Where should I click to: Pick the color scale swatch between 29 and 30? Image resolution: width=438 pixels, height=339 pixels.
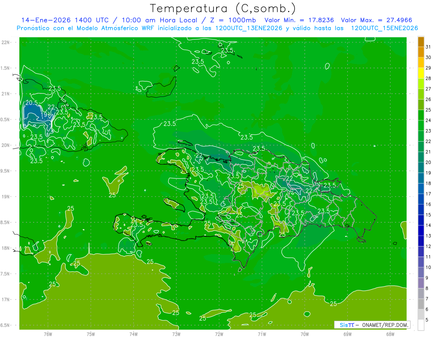(x=421, y=63)
